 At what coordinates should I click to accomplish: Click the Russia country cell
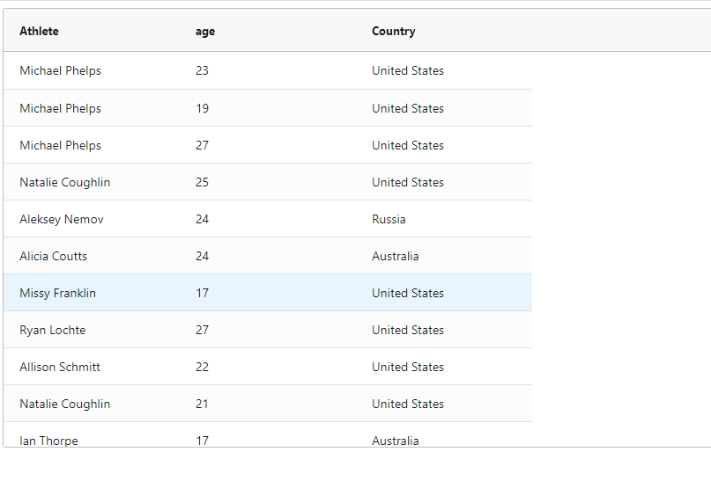coord(389,219)
